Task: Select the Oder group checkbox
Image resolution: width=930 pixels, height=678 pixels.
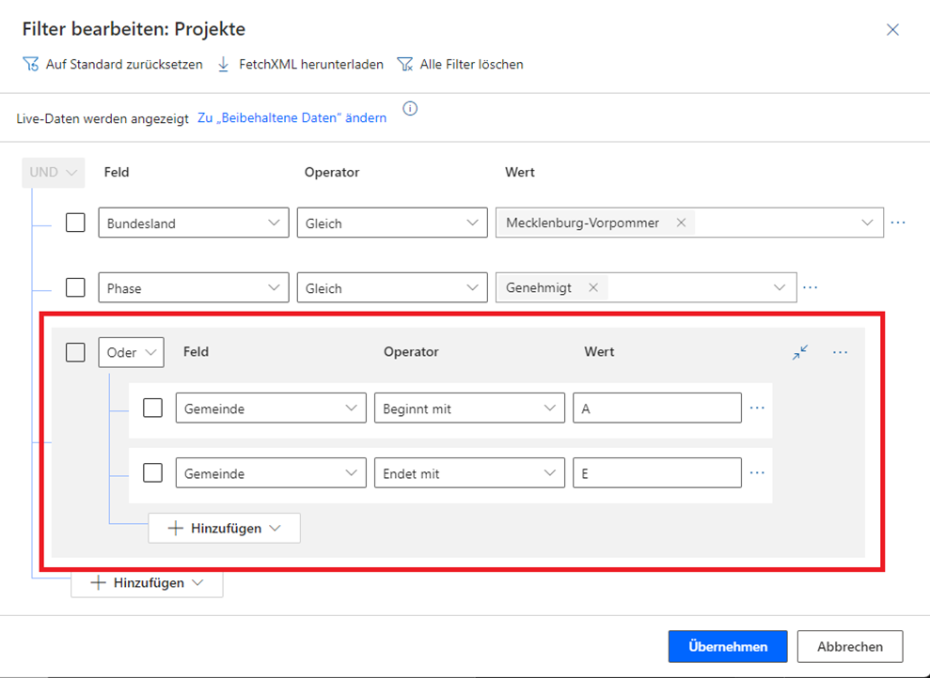Action: [x=75, y=352]
